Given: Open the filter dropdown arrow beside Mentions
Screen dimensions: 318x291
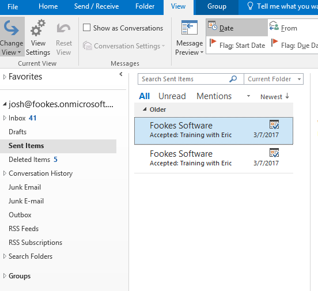Looking at the screenshot, I should click(x=248, y=96).
